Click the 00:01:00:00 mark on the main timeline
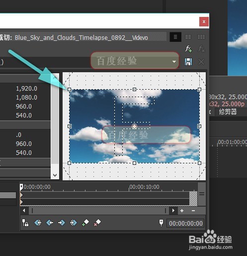The height and width of the screenshot is (256, 247). tap(232, 142)
